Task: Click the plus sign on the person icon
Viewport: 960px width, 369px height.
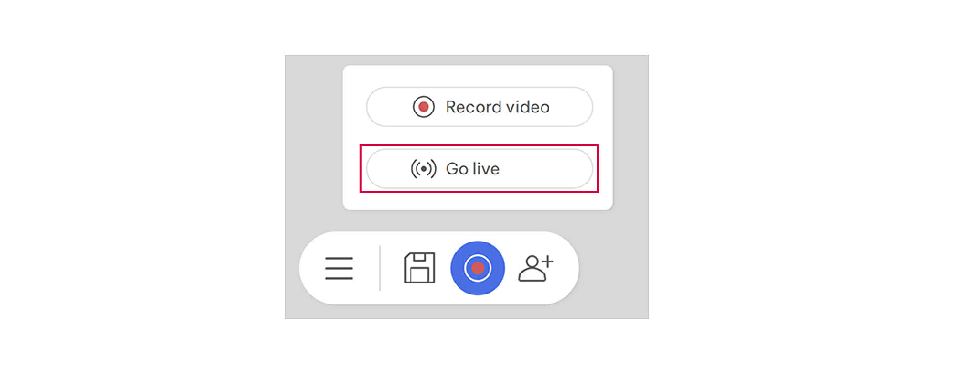Action: point(548,261)
